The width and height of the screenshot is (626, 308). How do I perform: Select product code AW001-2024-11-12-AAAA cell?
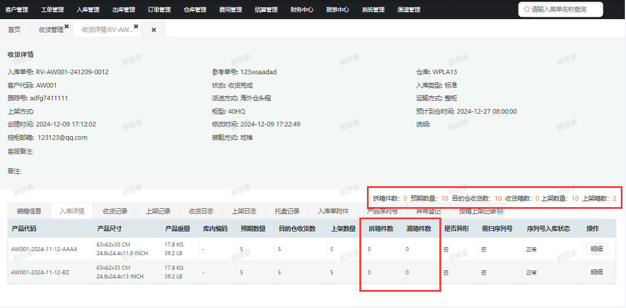pyautogui.click(x=44, y=249)
